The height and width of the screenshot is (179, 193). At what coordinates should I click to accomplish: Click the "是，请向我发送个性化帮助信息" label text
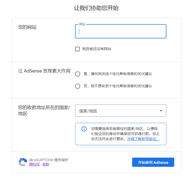(118, 74)
